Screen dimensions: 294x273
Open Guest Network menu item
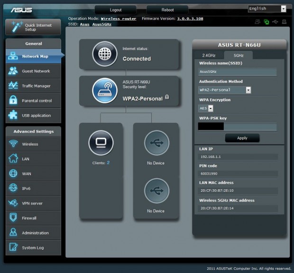(33, 71)
